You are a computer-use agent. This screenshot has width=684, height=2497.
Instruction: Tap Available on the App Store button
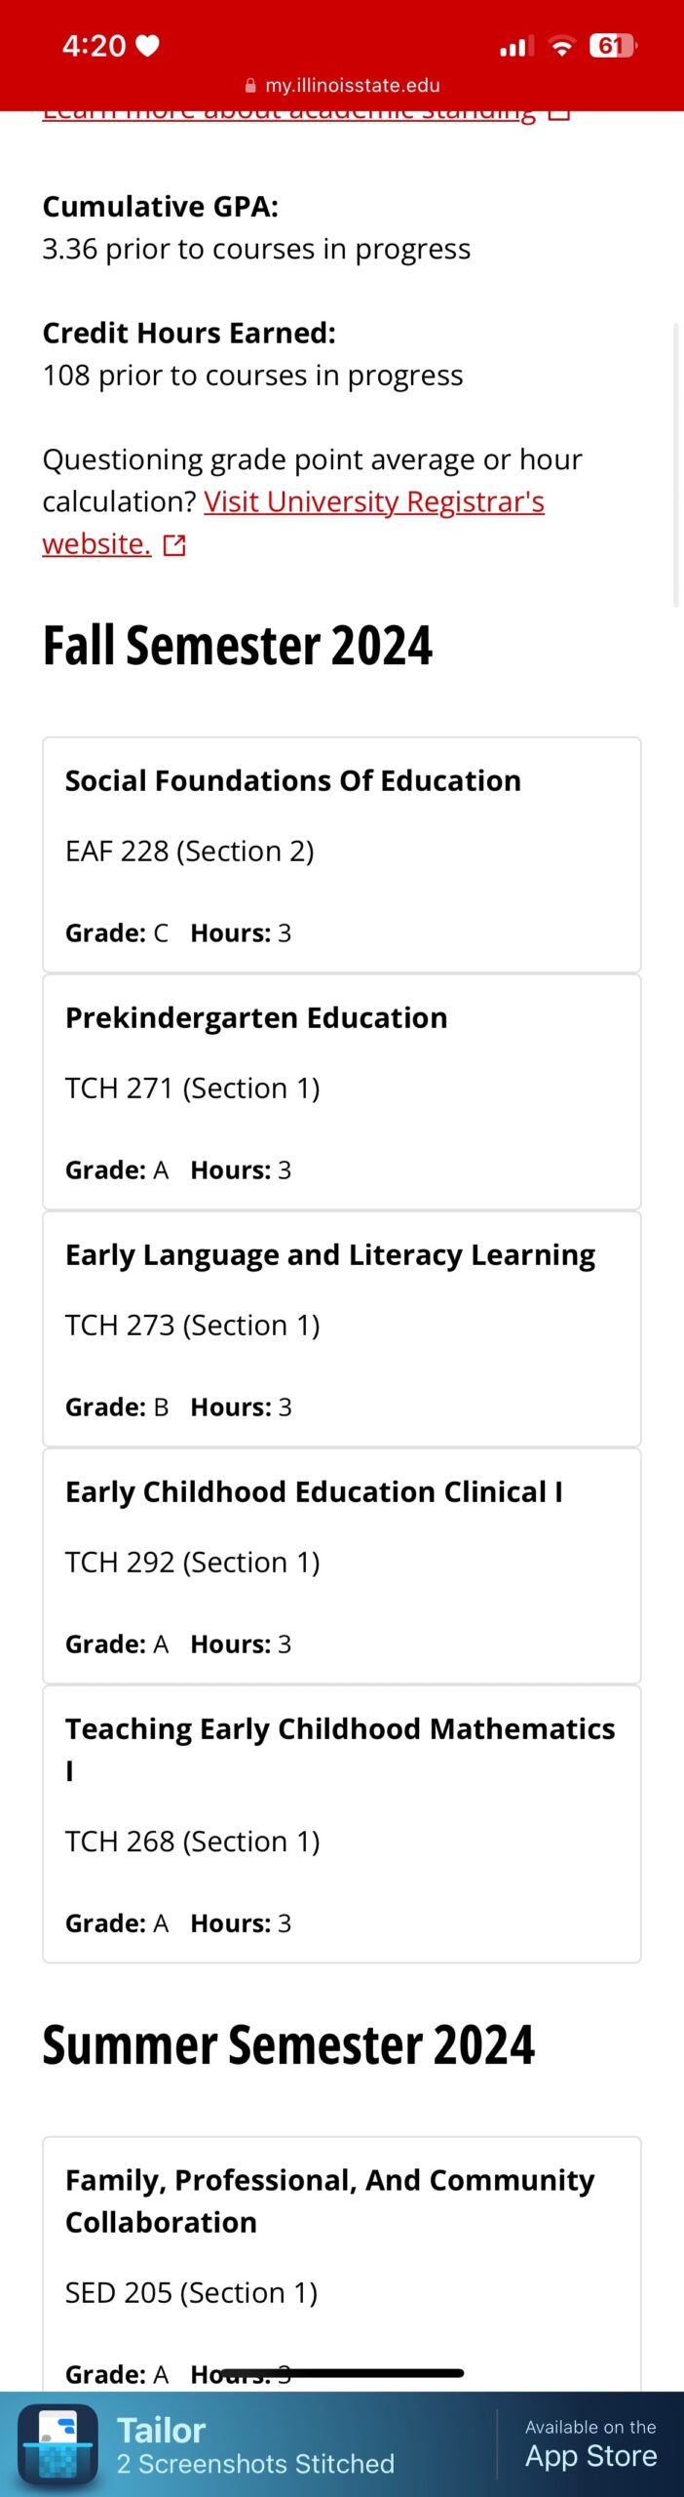tap(590, 2443)
